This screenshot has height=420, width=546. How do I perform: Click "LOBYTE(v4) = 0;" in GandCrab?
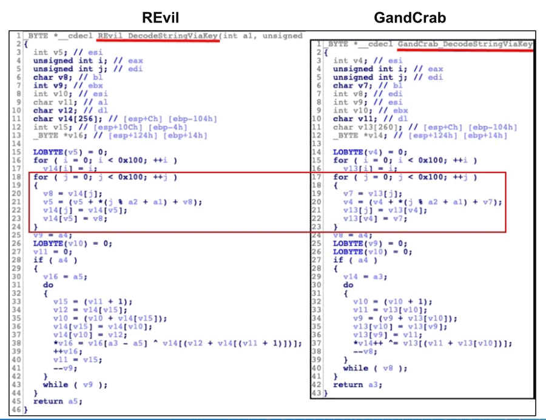point(370,152)
